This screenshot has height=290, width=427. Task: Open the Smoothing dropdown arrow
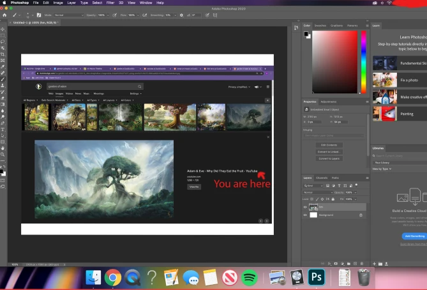click(x=175, y=15)
